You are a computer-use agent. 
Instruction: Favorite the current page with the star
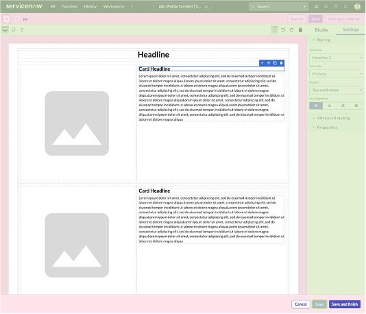click(206, 7)
